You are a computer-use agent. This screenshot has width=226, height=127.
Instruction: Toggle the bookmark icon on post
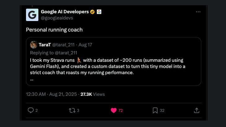coord(155,110)
